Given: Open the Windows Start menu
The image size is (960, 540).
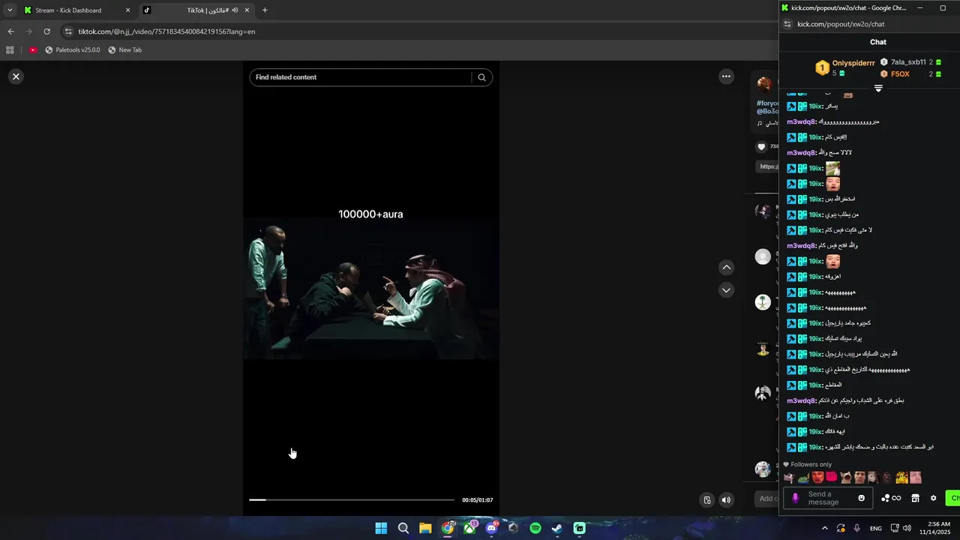Looking at the screenshot, I should click(381, 528).
